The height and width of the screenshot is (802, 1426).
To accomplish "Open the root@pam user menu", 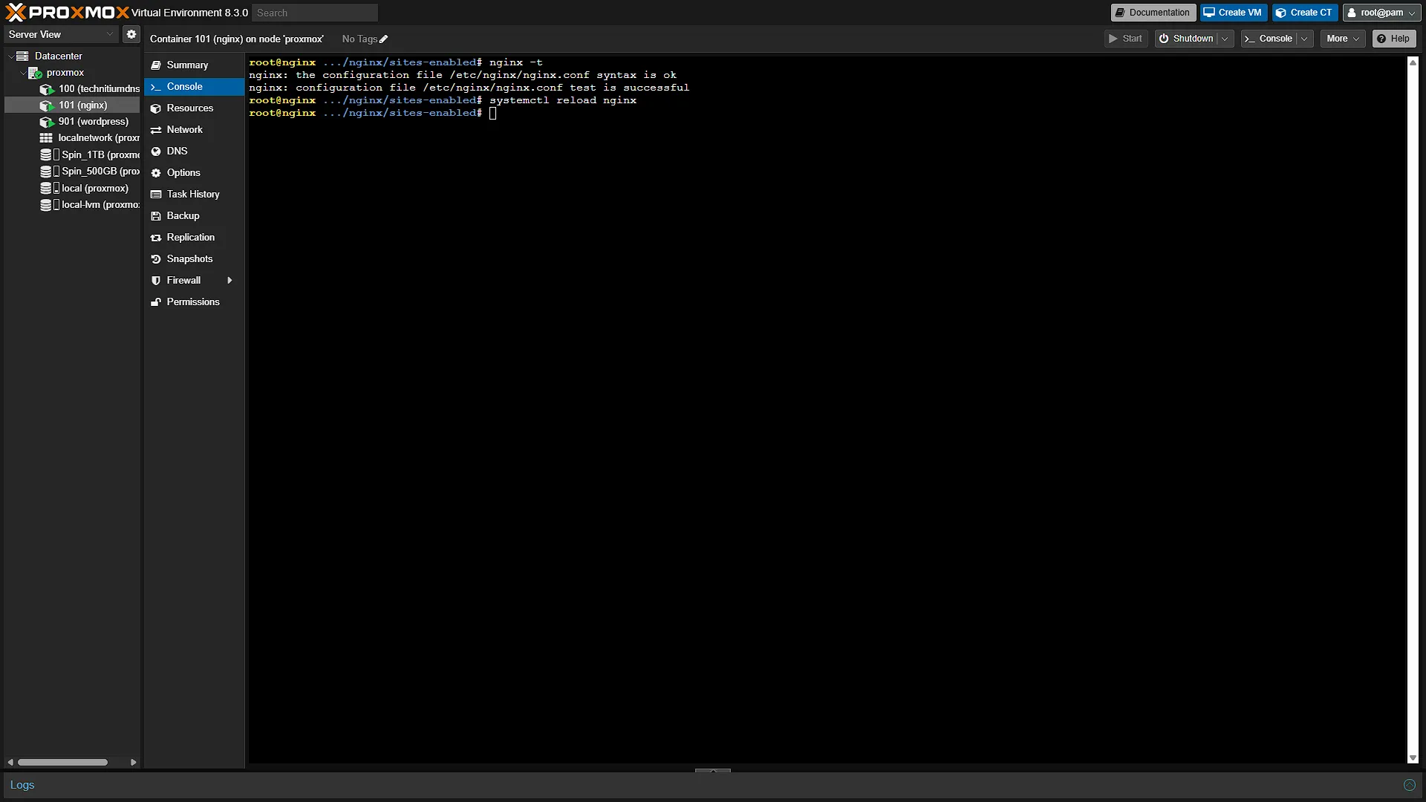I will click(1381, 13).
